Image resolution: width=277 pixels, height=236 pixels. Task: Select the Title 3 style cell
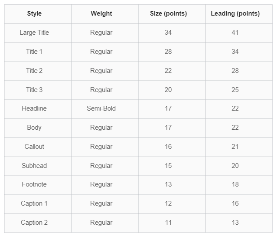34,90
